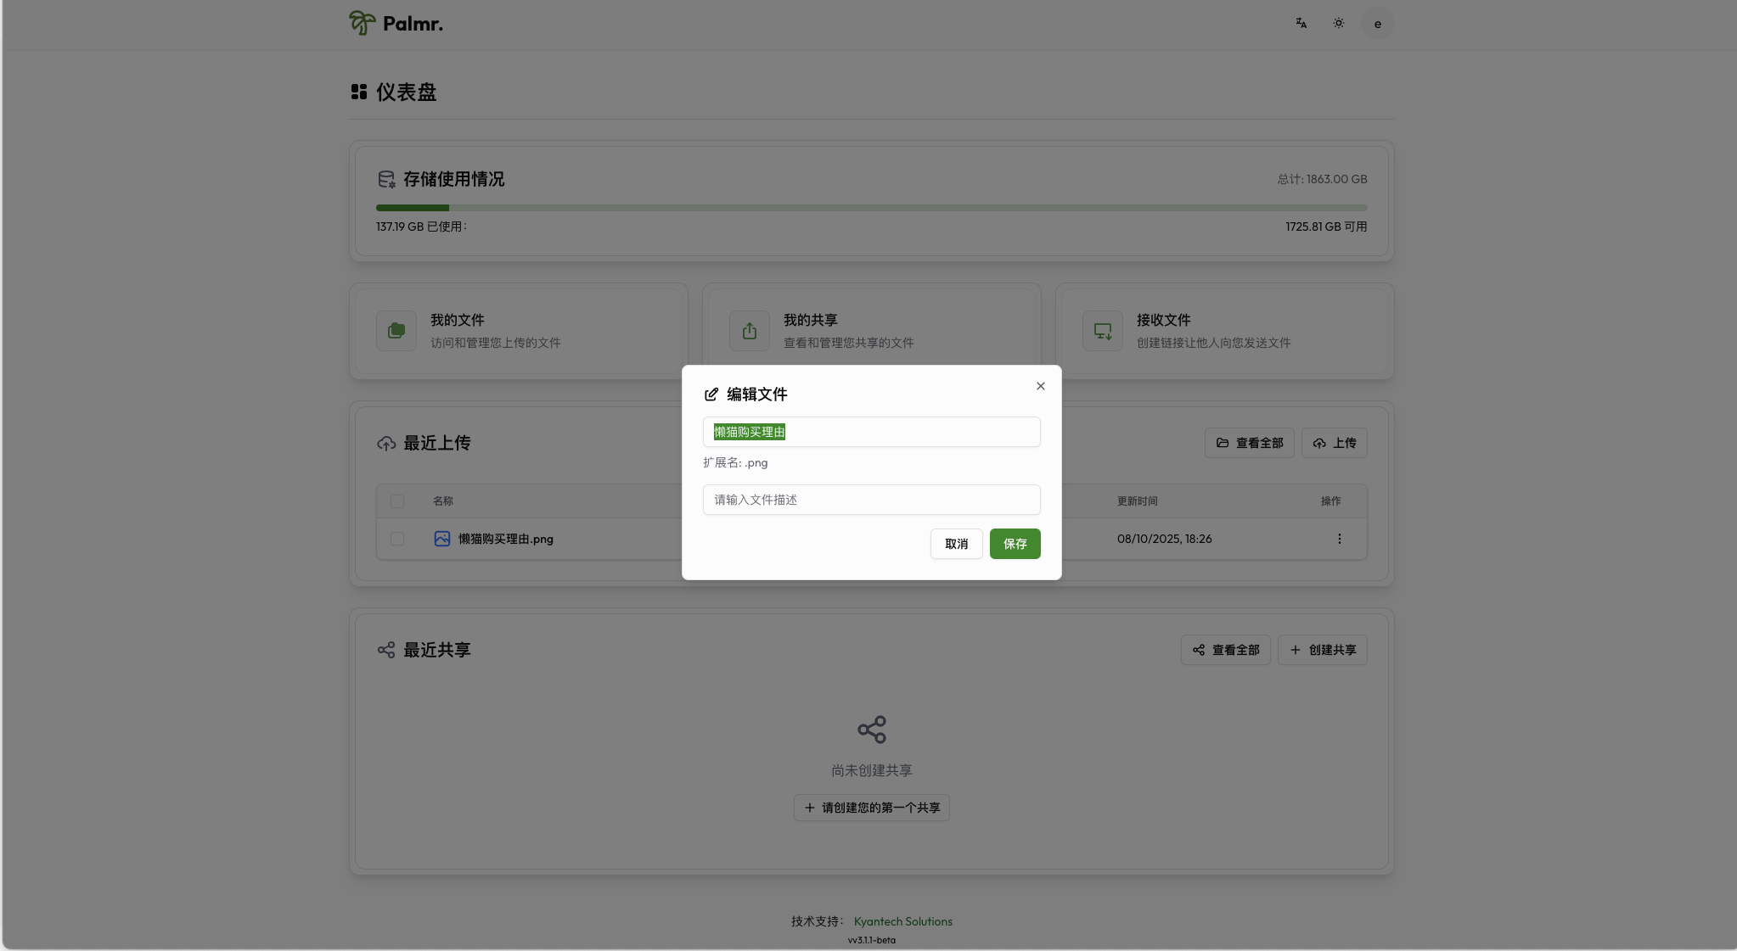Click 查看全部 in 最近共享 section
This screenshot has height=951, width=1737.
pyautogui.click(x=1226, y=650)
